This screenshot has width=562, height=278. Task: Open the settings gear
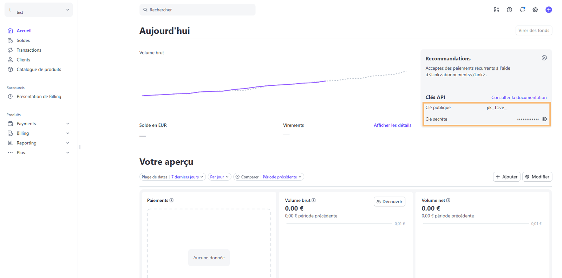coord(535,9)
